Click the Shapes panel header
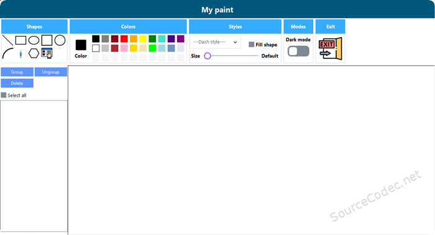The image size is (435, 235). (34, 27)
